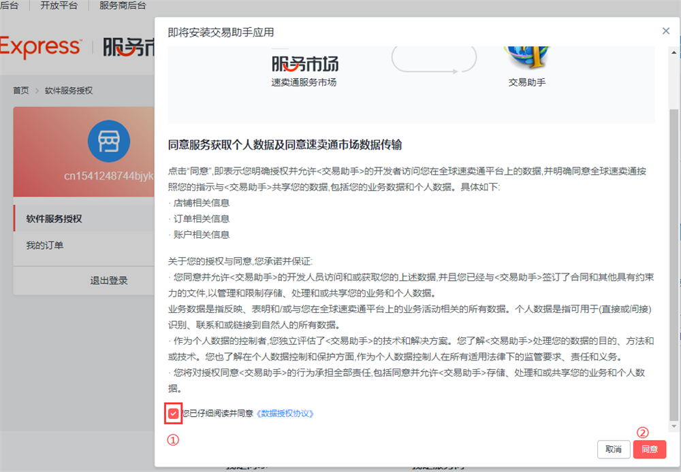
Task: Click the heading 同意服务获取个人数据及同意速卖通市场数据传输
Action: click(x=285, y=144)
